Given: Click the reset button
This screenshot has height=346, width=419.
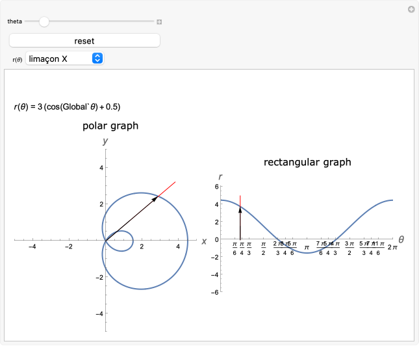Looking at the screenshot, I should click(x=84, y=41).
